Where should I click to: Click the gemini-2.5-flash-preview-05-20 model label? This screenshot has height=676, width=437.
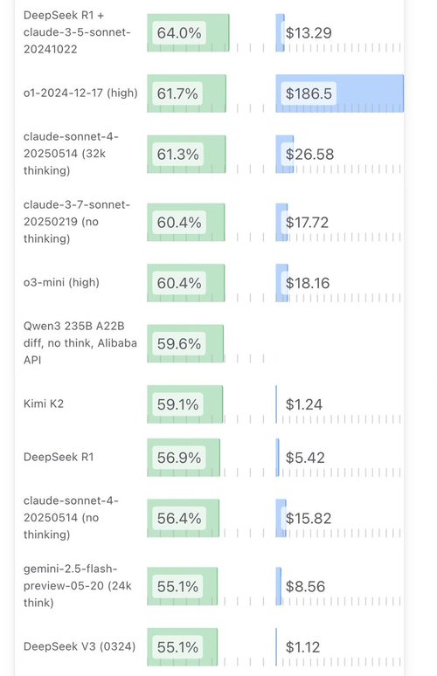(78, 585)
